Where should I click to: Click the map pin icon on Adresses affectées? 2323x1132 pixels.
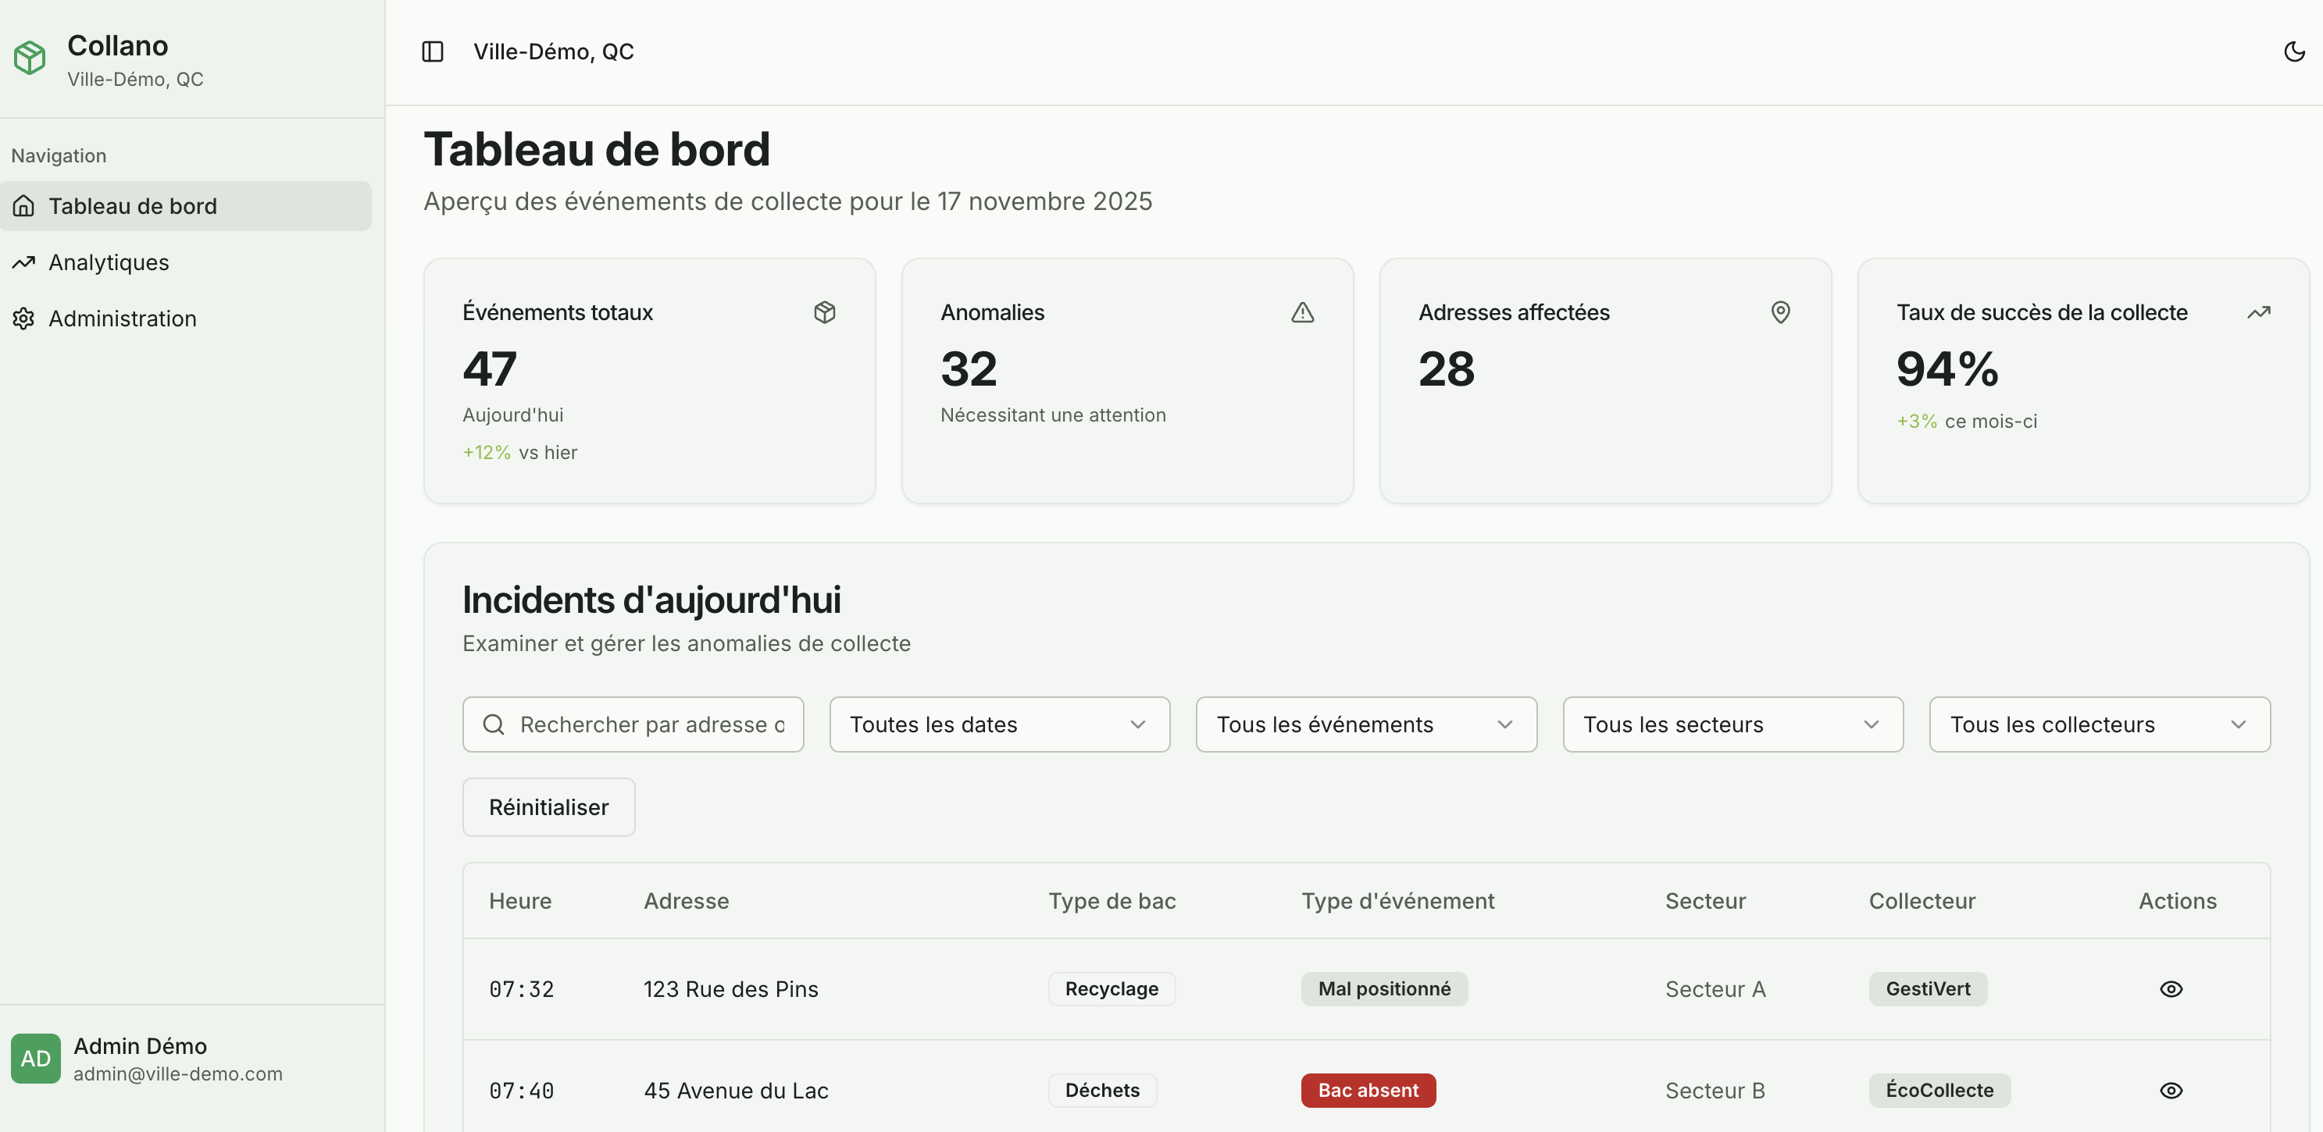[x=1781, y=311]
